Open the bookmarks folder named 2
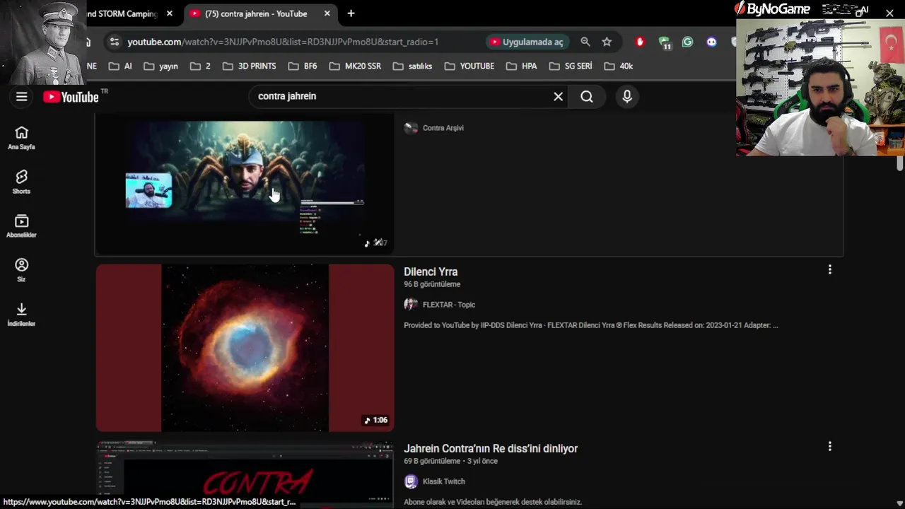The width and height of the screenshot is (905, 509). point(201,66)
